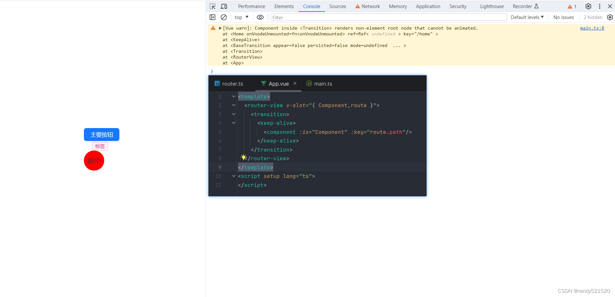
Task: Collapse the script fold arrow on line 10
Action: [x=234, y=176]
